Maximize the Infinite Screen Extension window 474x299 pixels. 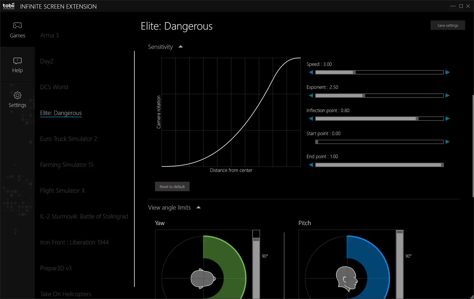coord(461,6)
